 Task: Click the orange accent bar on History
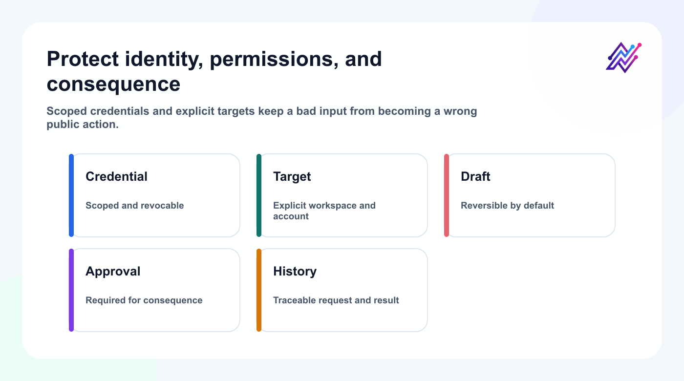tap(259, 290)
